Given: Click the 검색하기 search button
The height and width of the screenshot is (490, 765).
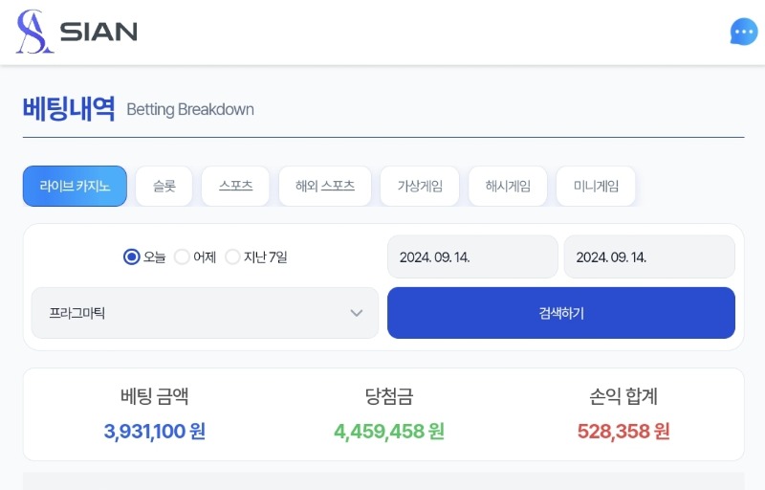Looking at the screenshot, I should [x=561, y=313].
